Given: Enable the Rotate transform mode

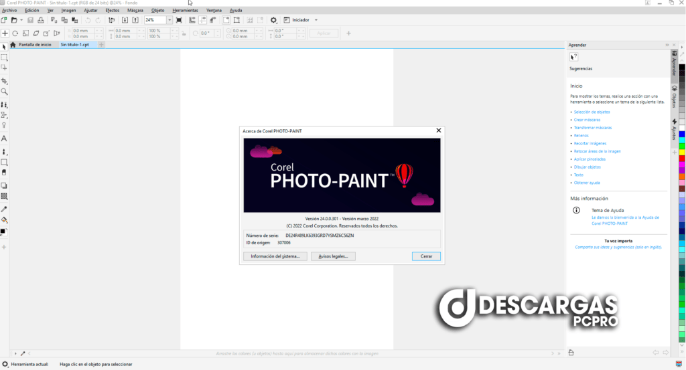Looking at the screenshot, I should (x=15, y=33).
